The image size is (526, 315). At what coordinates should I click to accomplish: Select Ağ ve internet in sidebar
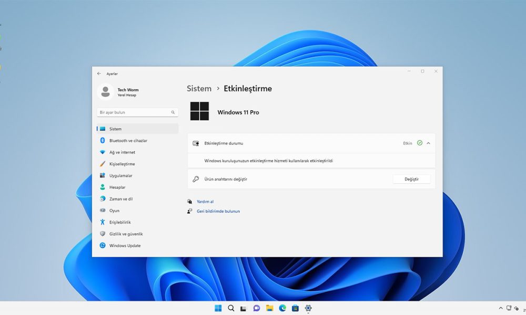coord(122,152)
